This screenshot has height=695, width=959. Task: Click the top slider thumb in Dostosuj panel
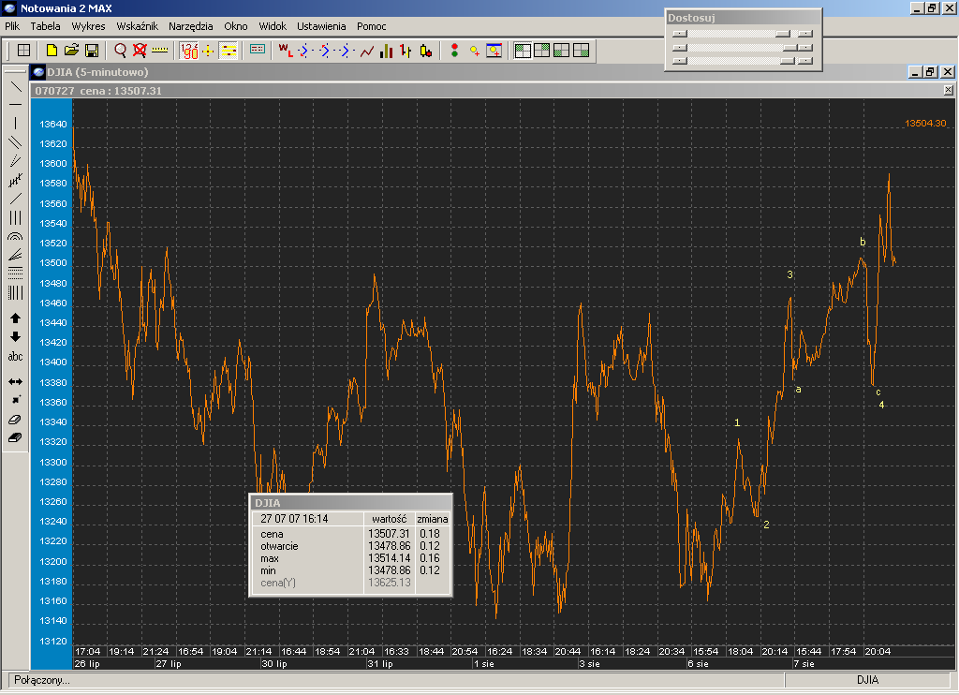[x=782, y=33]
